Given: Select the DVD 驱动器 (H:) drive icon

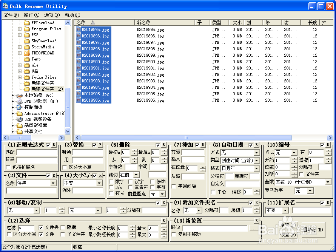Looking at the screenshot, I should point(20,101).
